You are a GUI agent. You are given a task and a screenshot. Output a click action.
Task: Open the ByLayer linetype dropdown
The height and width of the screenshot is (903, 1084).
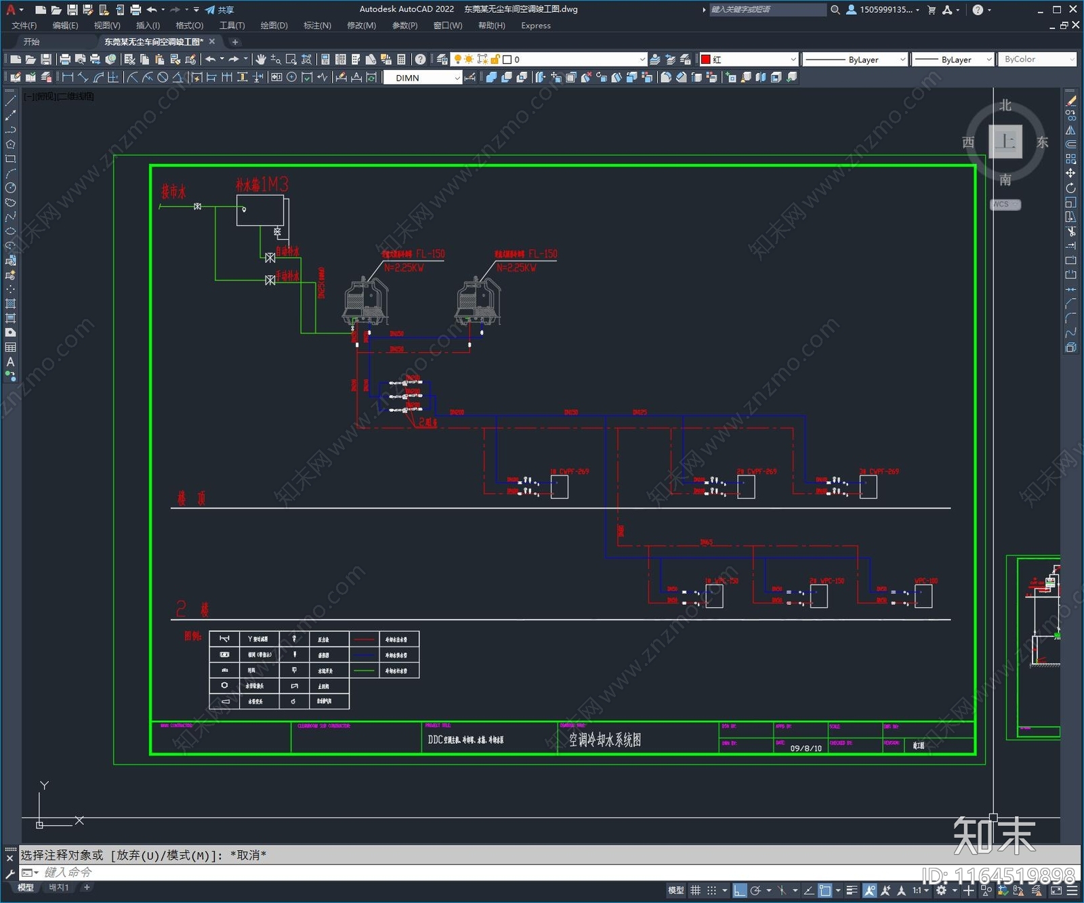click(855, 60)
